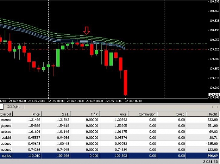The height and width of the screenshot is (164, 220).
Task: Click gbpusd current price 1.53905
Action: (x=121, y=126)
